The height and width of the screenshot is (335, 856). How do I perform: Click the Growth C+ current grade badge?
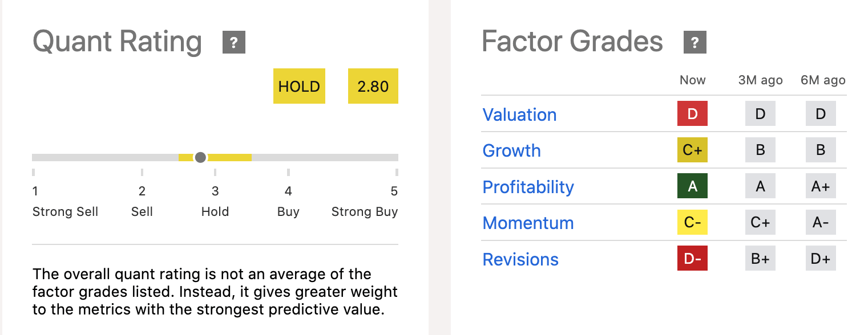pyautogui.click(x=692, y=150)
